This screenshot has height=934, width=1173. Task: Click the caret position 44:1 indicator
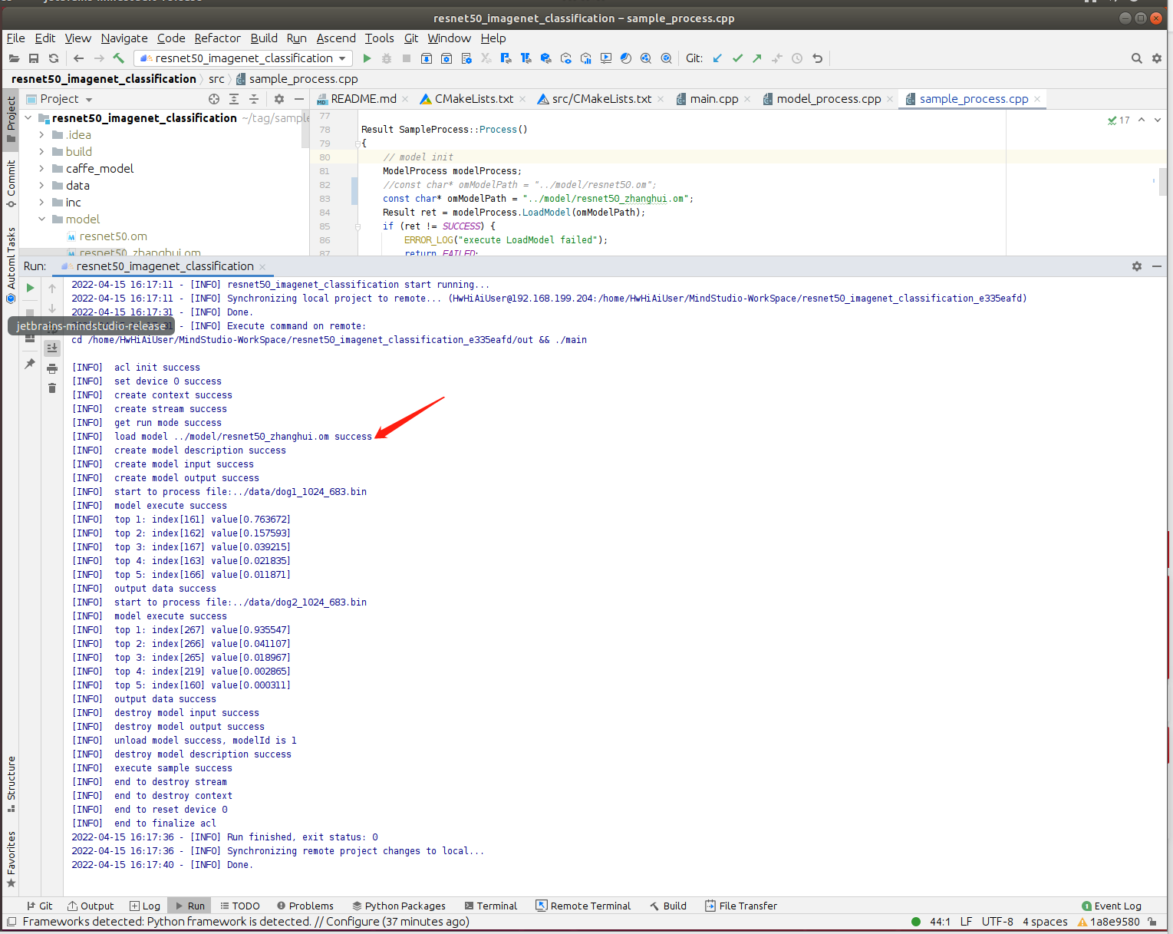(940, 922)
